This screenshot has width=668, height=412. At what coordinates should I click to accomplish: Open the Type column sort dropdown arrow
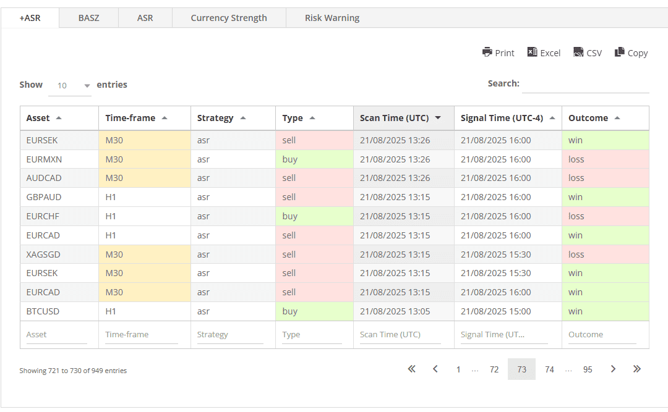(312, 117)
